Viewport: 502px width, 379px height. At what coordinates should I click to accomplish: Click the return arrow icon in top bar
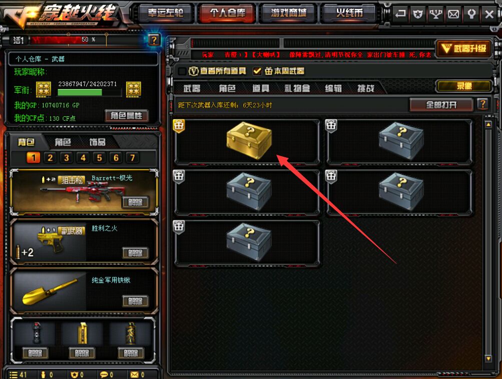click(x=400, y=14)
